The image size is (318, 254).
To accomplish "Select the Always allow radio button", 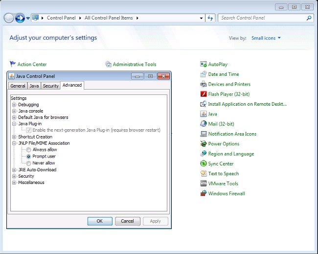I will click(x=28, y=150).
